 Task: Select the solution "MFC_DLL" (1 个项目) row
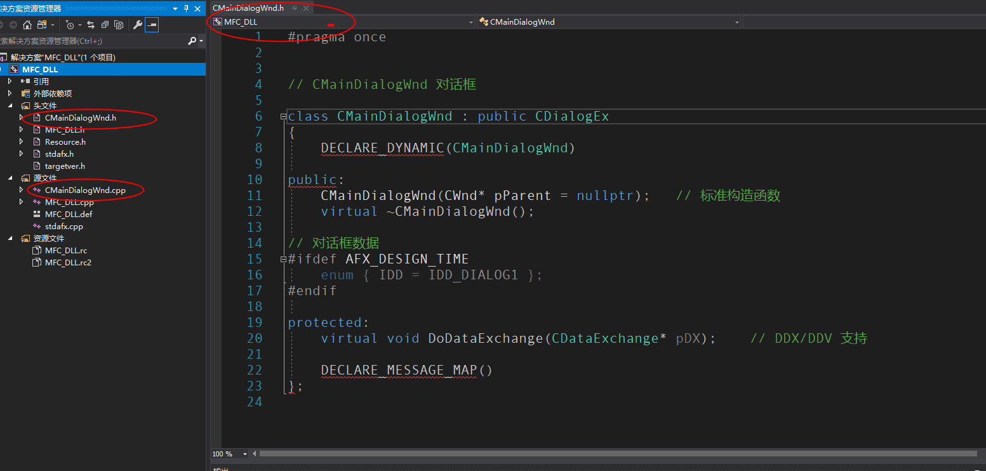coord(103,57)
